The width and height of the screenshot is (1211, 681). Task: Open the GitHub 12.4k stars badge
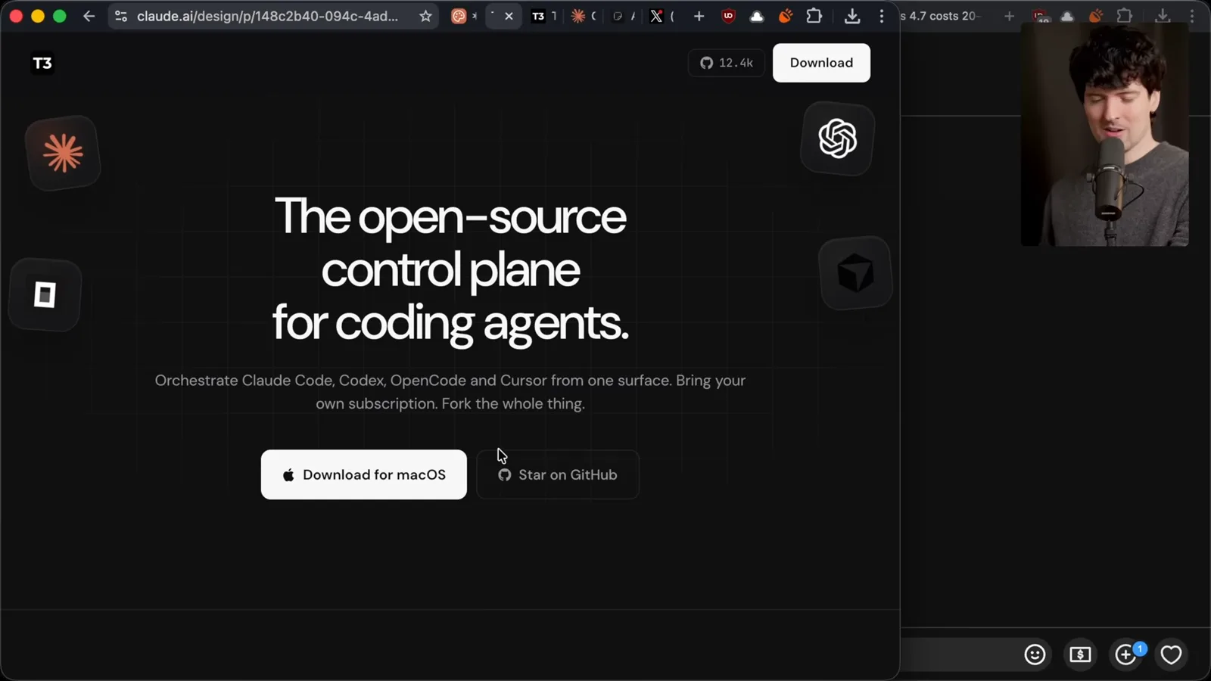point(727,63)
